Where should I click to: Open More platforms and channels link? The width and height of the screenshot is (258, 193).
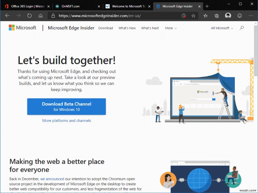66,121
